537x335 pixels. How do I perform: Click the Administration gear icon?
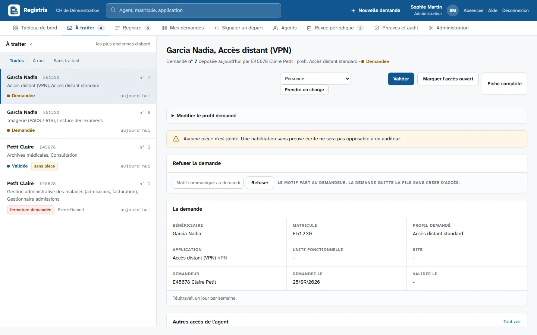coord(431,28)
